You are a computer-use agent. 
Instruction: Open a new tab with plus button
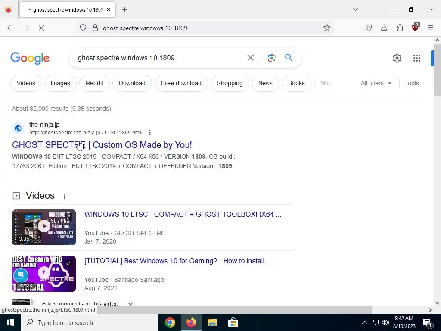coord(125,10)
